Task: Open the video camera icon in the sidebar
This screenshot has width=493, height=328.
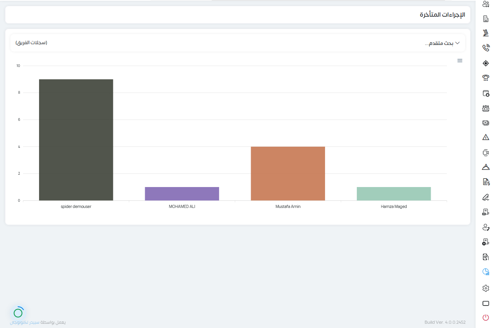Action: pyautogui.click(x=486, y=153)
